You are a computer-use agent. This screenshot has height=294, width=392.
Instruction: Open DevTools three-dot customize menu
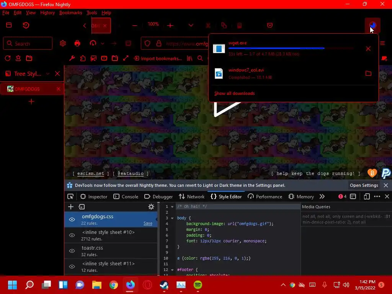[x=377, y=196]
